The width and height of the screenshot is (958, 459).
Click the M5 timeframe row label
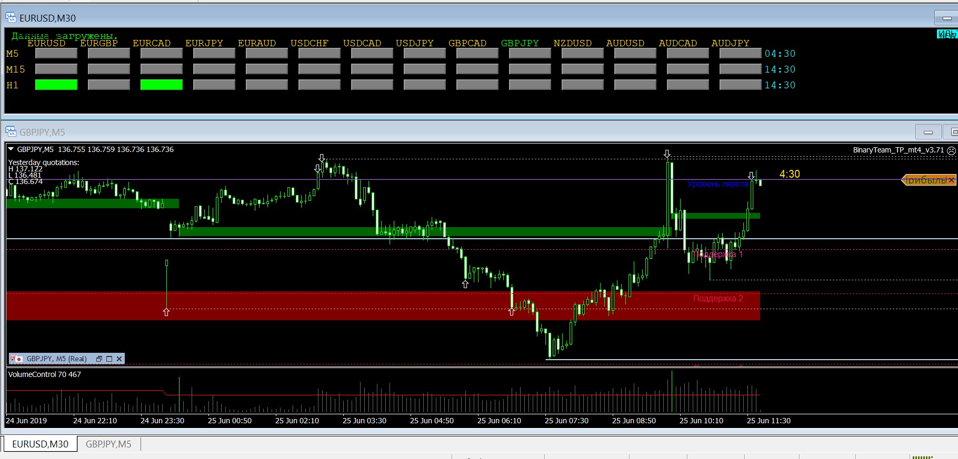pyautogui.click(x=12, y=54)
